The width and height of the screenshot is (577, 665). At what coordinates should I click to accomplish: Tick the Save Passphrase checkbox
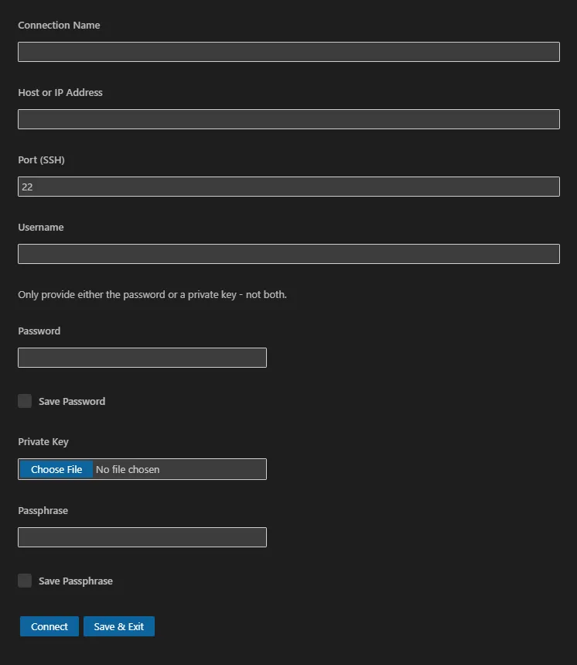(x=25, y=581)
